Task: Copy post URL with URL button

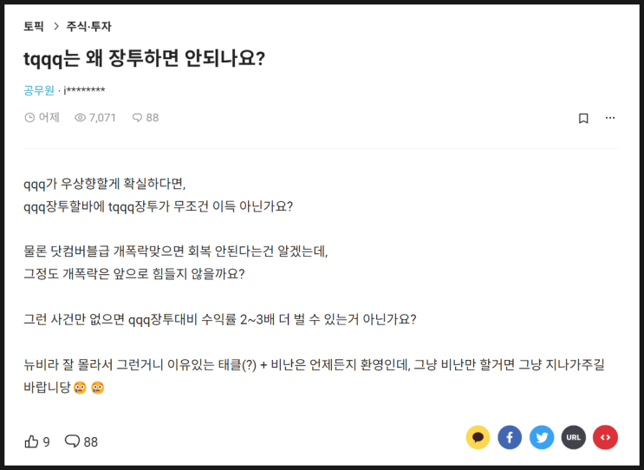Action: pyautogui.click(x=573, y=437)
